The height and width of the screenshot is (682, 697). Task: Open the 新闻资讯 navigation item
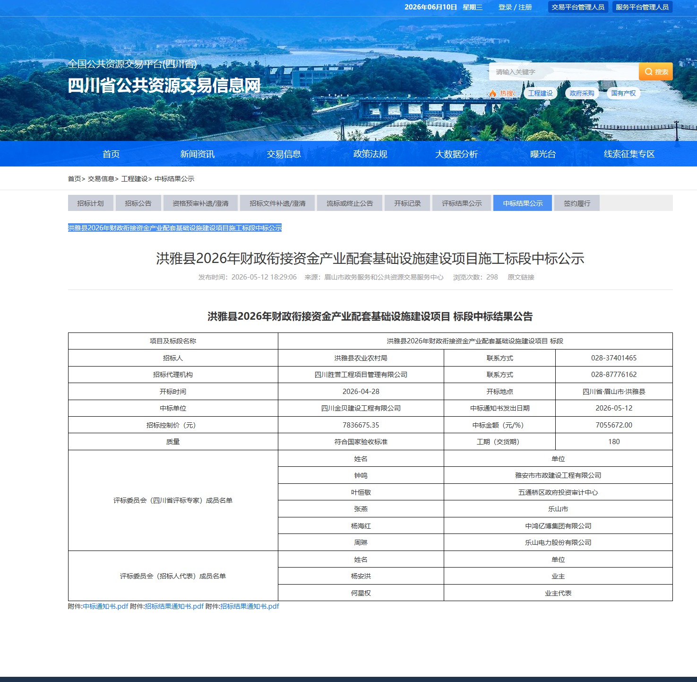point(198,154)
